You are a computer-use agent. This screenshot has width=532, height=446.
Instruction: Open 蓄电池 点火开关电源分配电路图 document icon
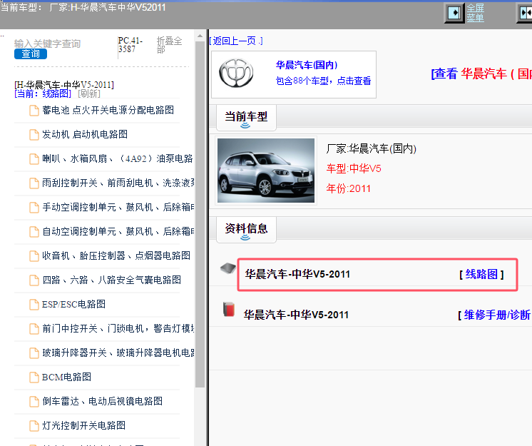point(34,111)
